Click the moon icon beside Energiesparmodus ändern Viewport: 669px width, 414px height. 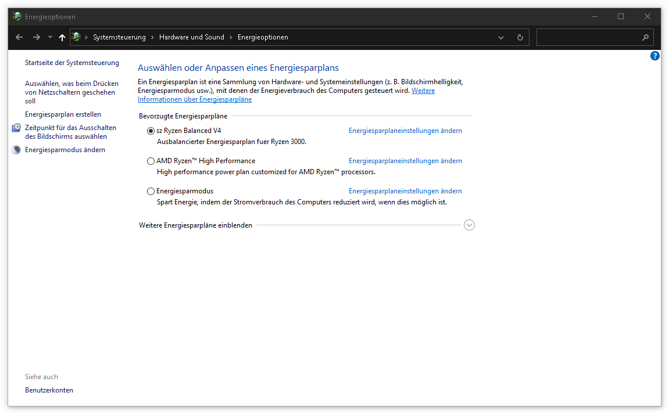pyautogui.click(x=16, y=150)
